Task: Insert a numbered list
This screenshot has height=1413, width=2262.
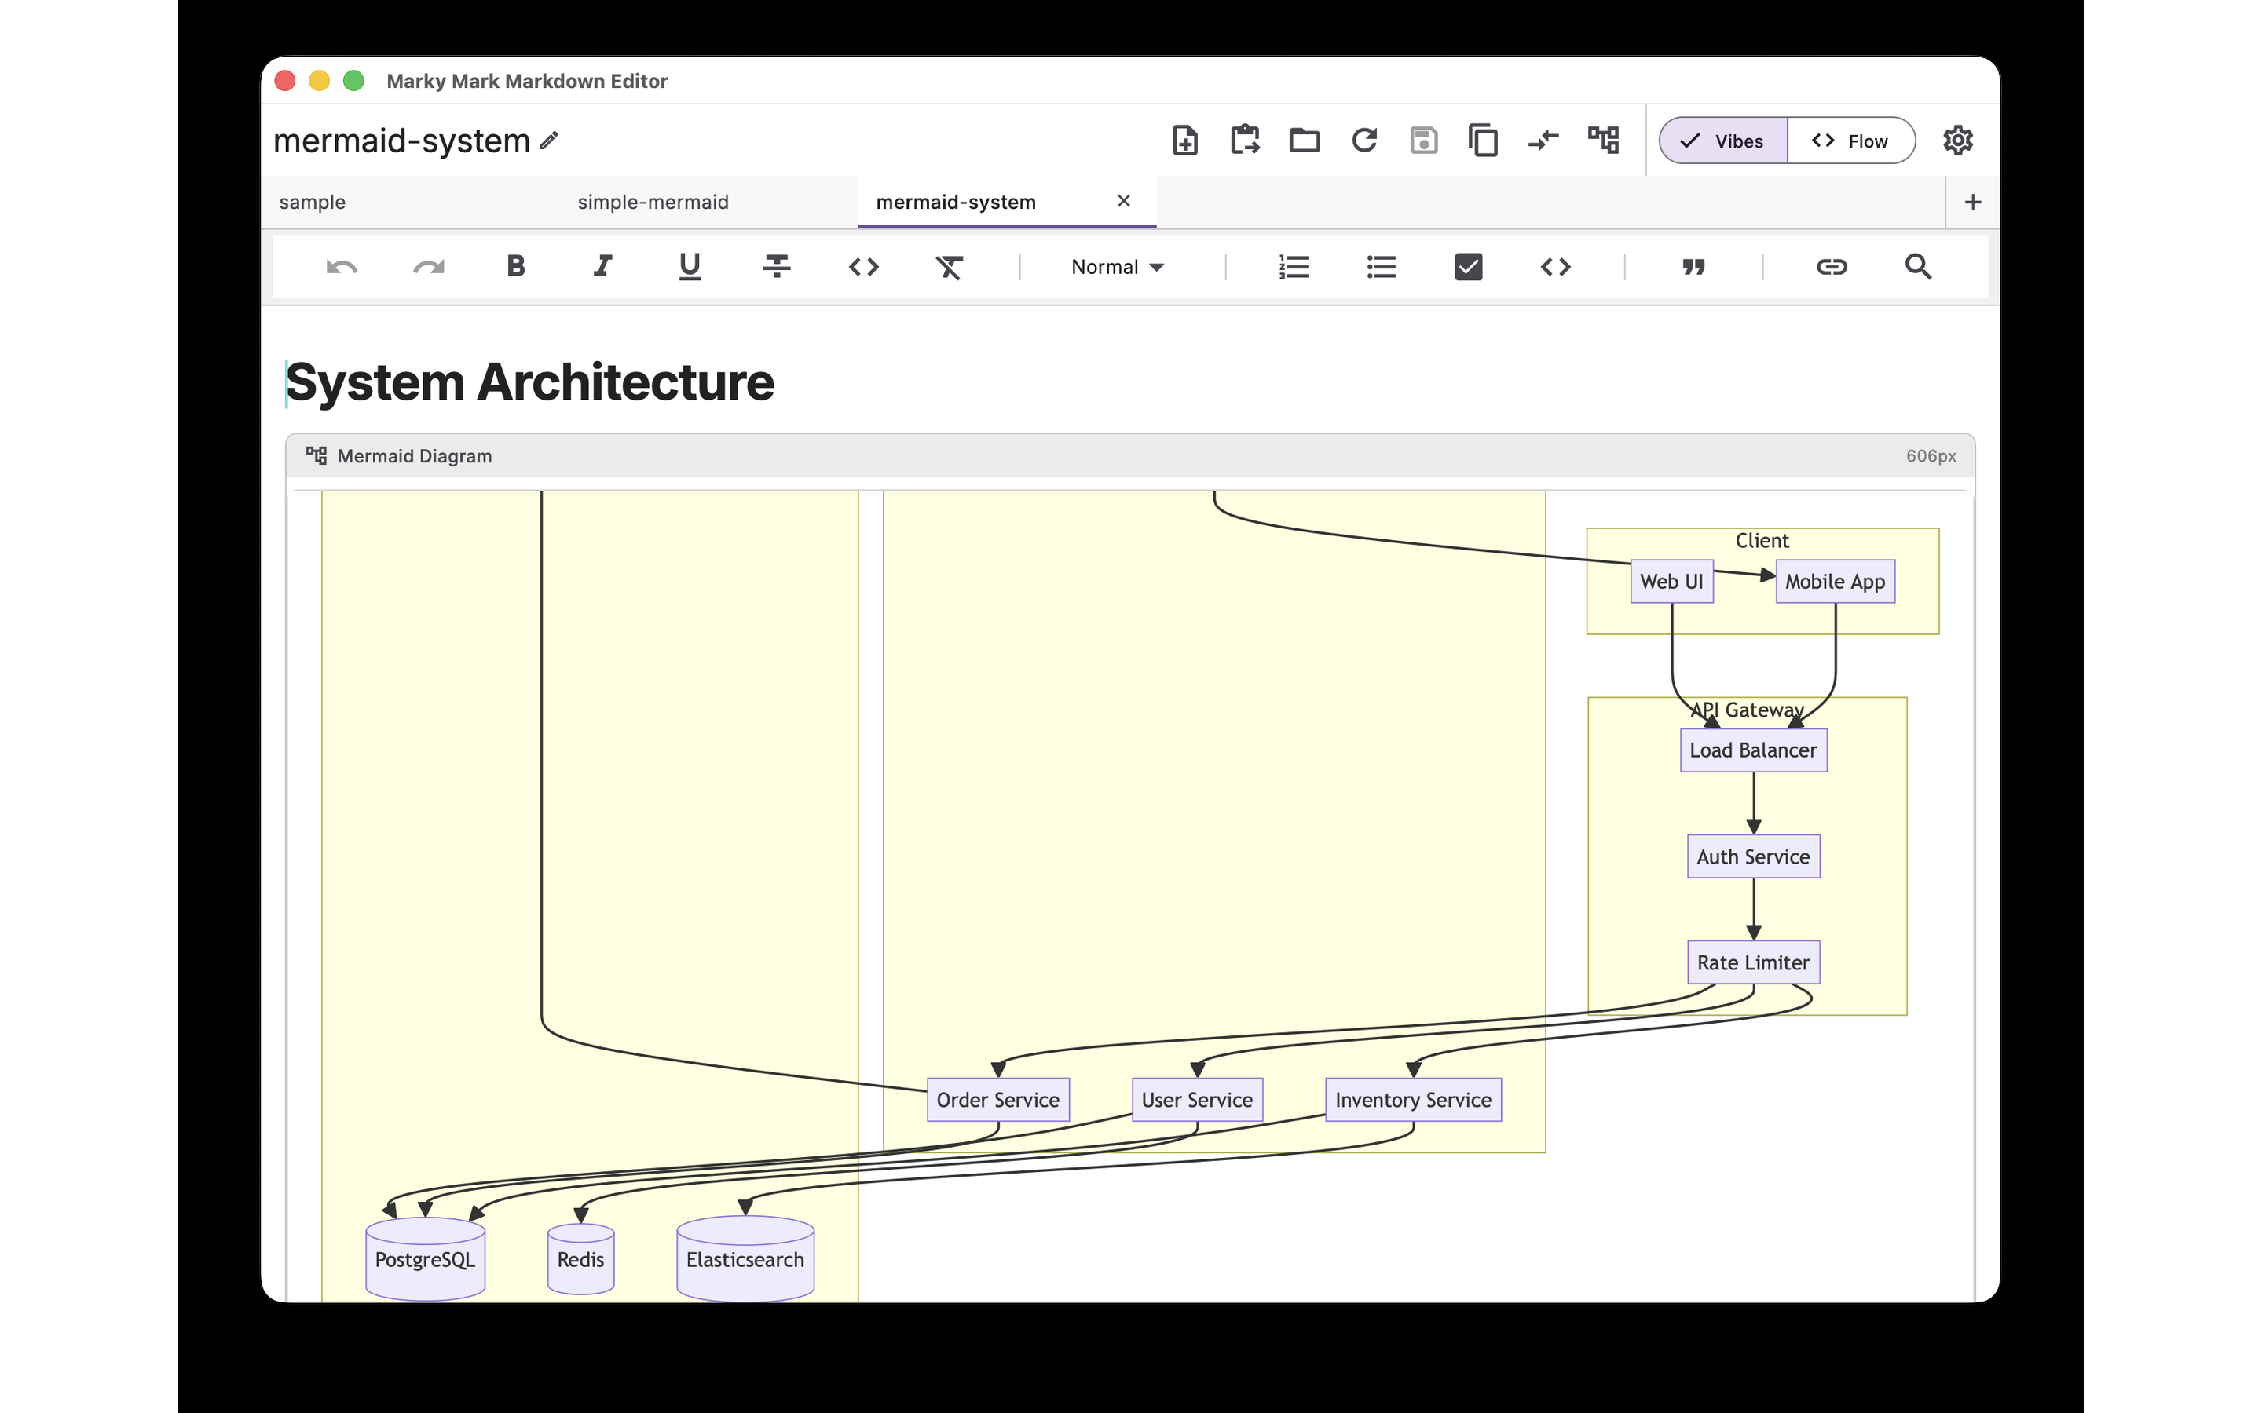Action: tap(1294, 267)
